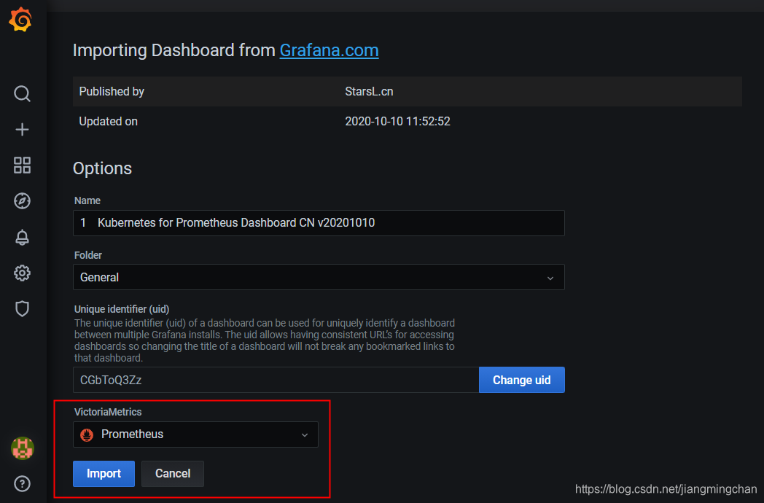The width and height of the screenshot is (764, 503).
Task: Open the Alerting bell icon
Action: tap(22, 237)
